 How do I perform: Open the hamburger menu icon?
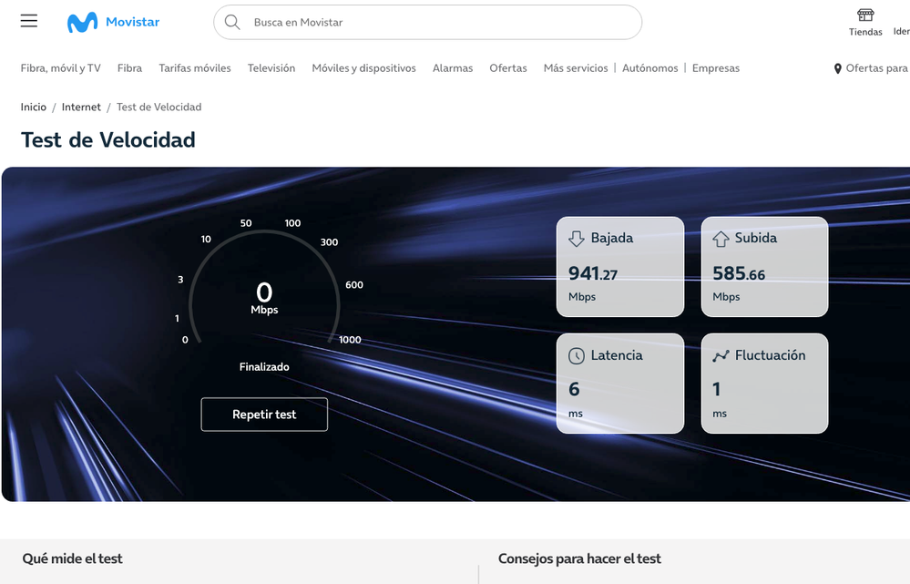coord(29,21)
